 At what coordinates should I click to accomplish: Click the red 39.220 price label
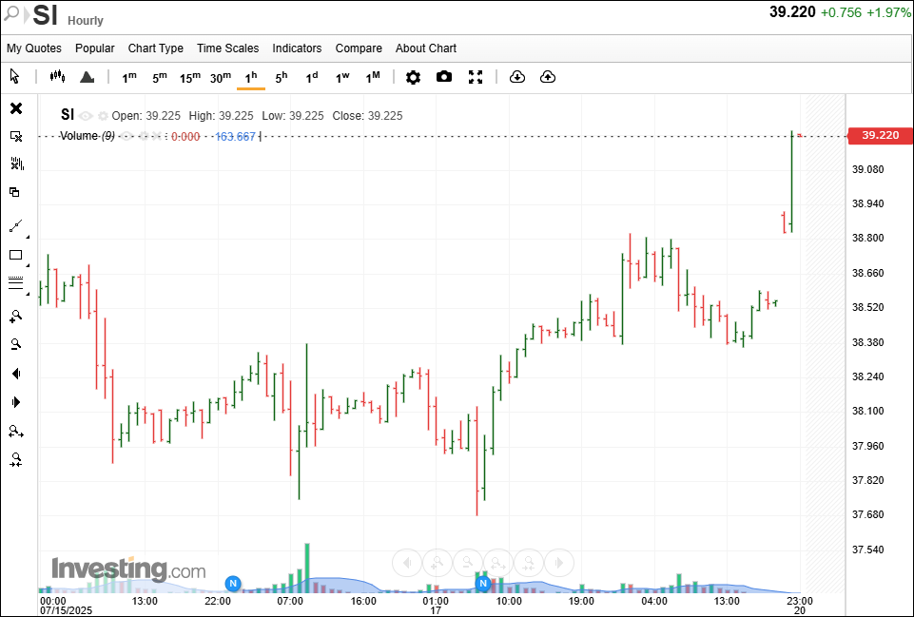point(880,135)
